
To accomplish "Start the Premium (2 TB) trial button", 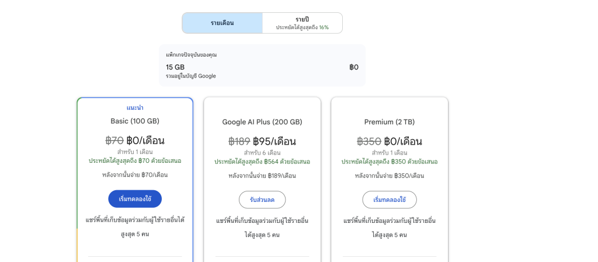I will (x=390, y=200).
